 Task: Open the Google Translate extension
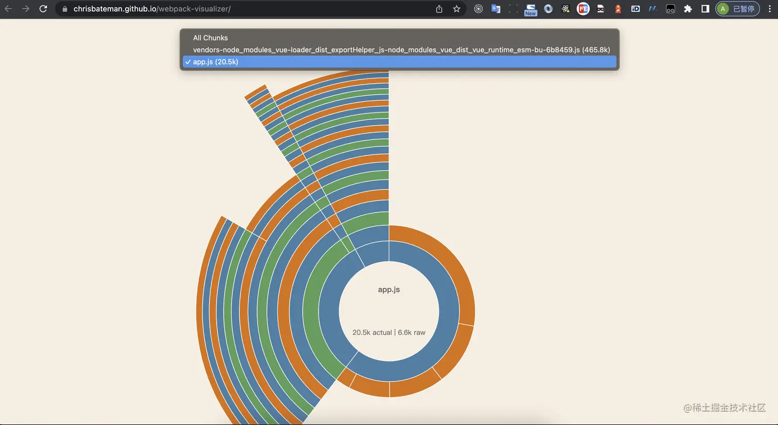(496, 9)
